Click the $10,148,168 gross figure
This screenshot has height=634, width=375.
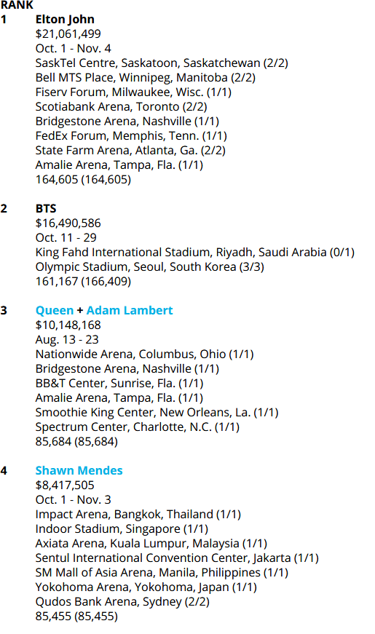[68, 325]
